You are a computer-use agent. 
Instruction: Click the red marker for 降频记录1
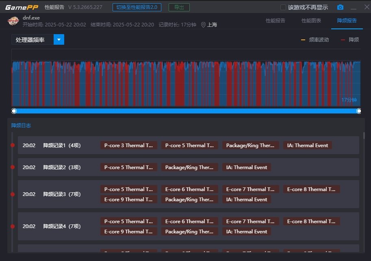pos(13,145)
